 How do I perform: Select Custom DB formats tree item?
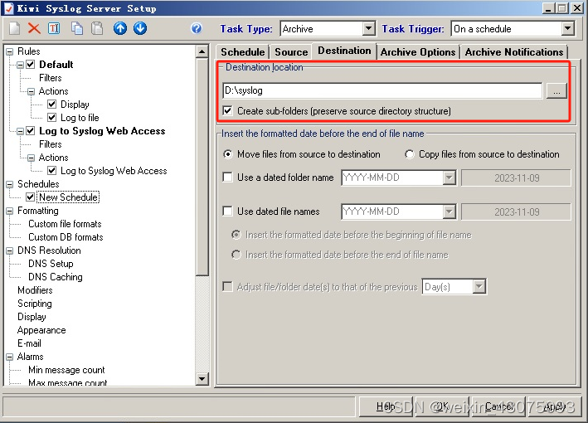(66, 237)
